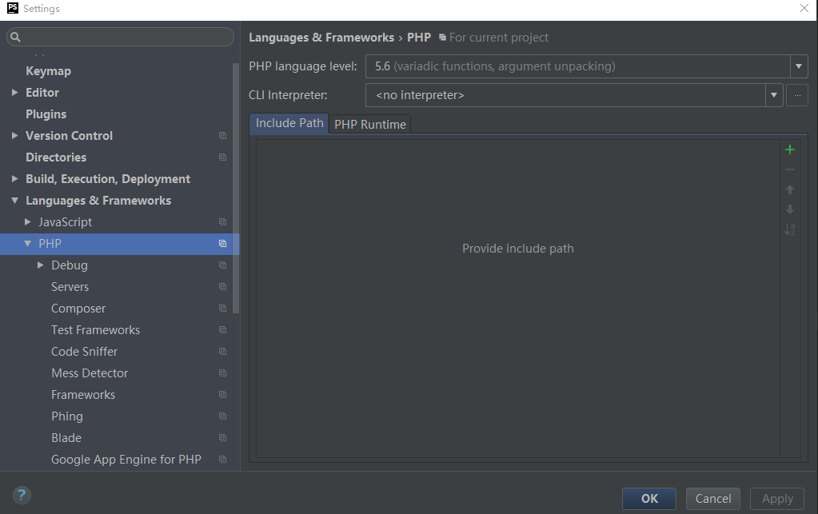Select Keymap in settings tree
The image size is (818, 514).
(x=49, y=71)
